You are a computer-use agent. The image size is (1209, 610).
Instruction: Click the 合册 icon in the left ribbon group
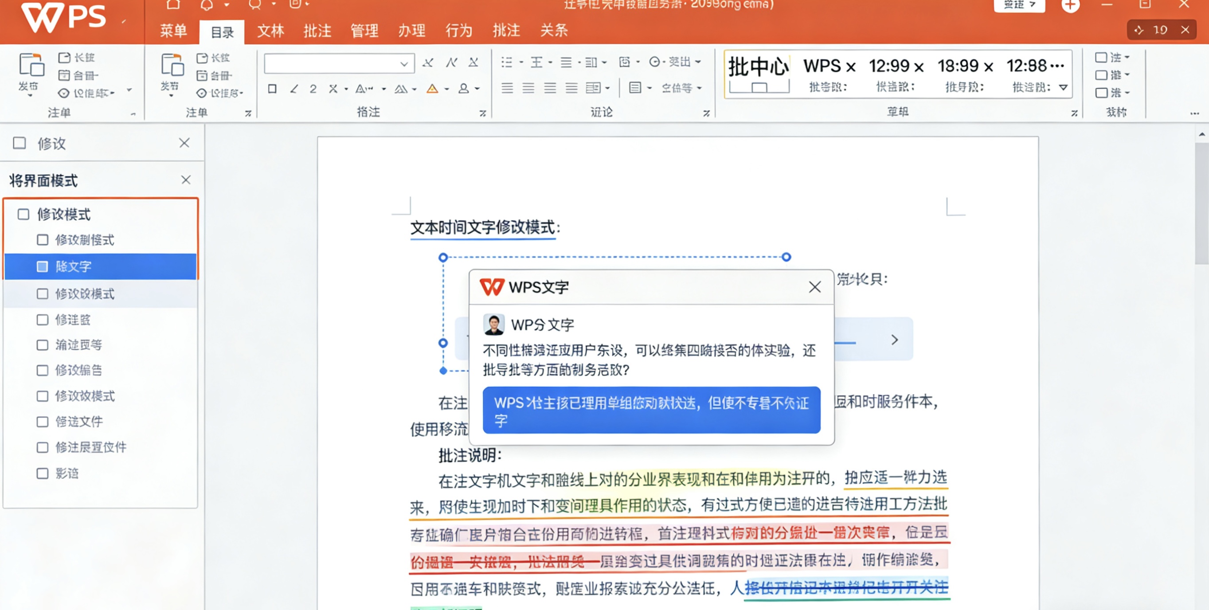coord(65,75)
